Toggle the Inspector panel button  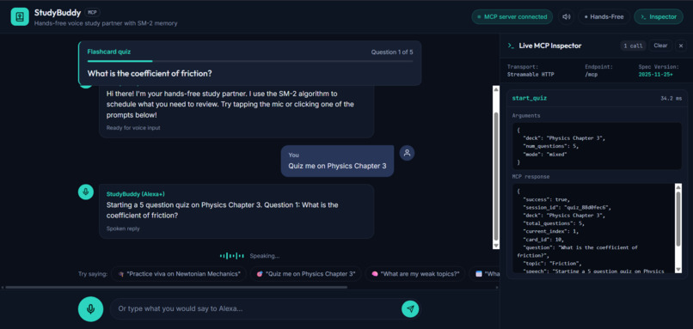[x=658, y=17]
